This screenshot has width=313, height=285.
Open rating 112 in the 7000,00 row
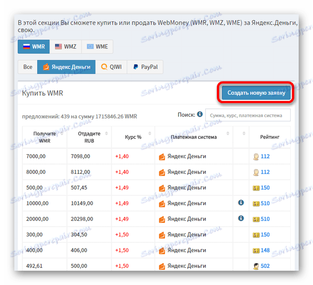pyautogui.click(x=265, y=156)
